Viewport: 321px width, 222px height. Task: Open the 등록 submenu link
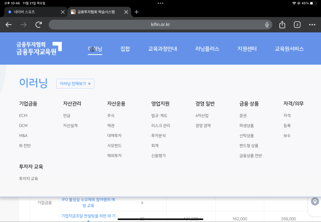coord(287,126)
